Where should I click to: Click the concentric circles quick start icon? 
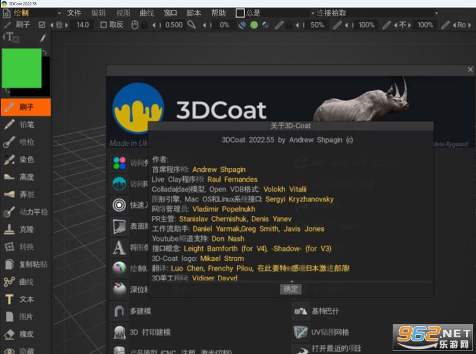pyautogui.click(x=120, y=205)
